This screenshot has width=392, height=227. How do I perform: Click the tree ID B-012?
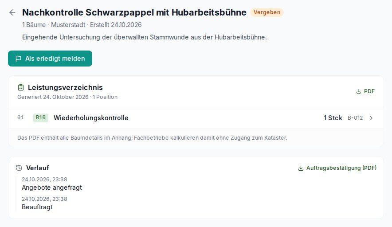click(355, 118)
